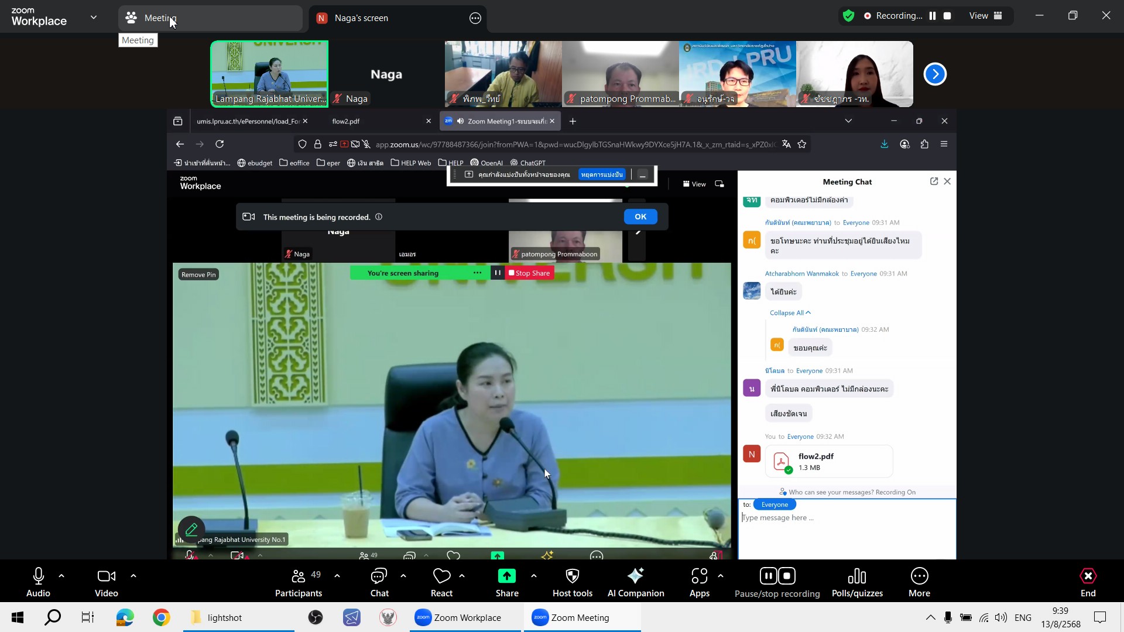Open screen sharing options ellipsis

pyautogui.click(x=478, y=273)
